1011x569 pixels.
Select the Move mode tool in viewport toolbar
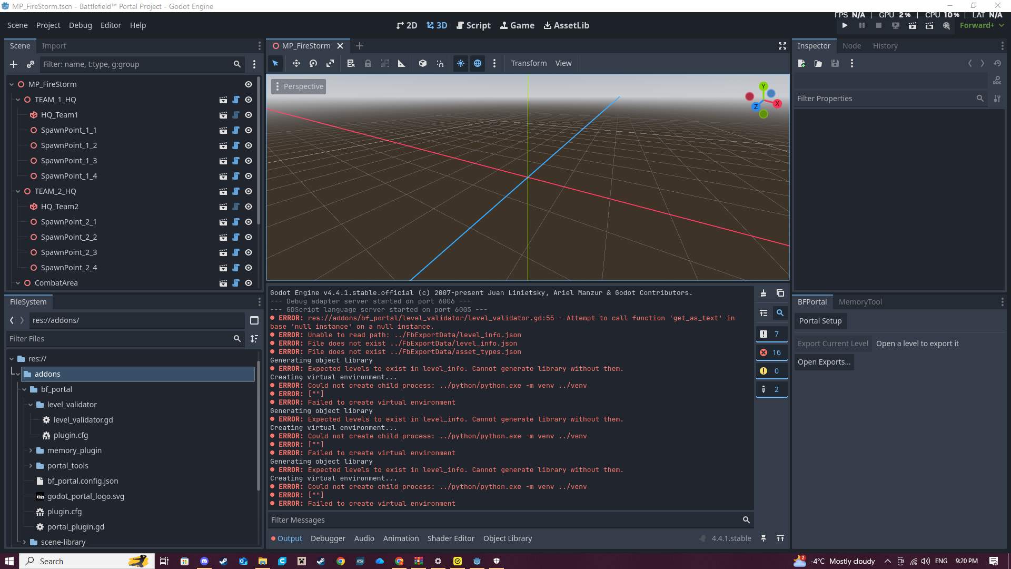(296, 63)
